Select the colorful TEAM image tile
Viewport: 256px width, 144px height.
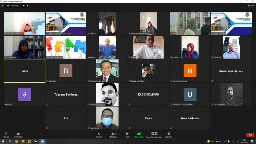66,47
